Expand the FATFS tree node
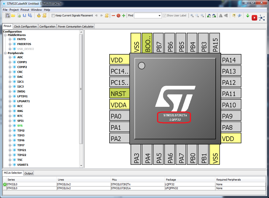Image resolution: width=269 pixels, height=198 pixels. [10, 39]
